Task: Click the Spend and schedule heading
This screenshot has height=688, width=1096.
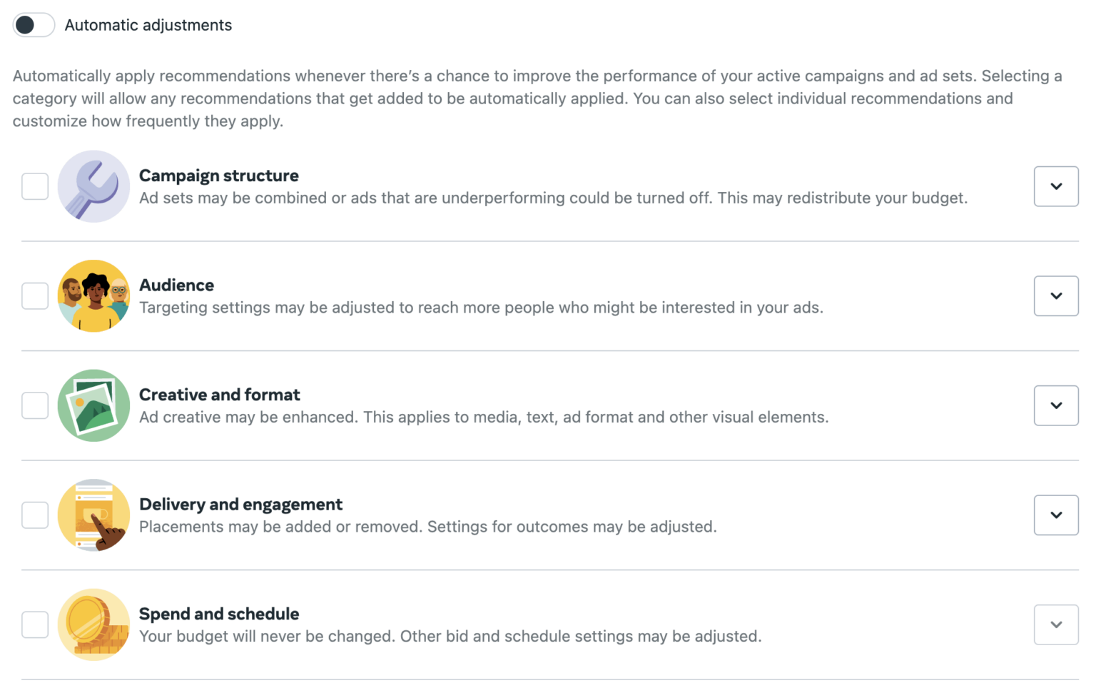Action: tap(219, 614)
